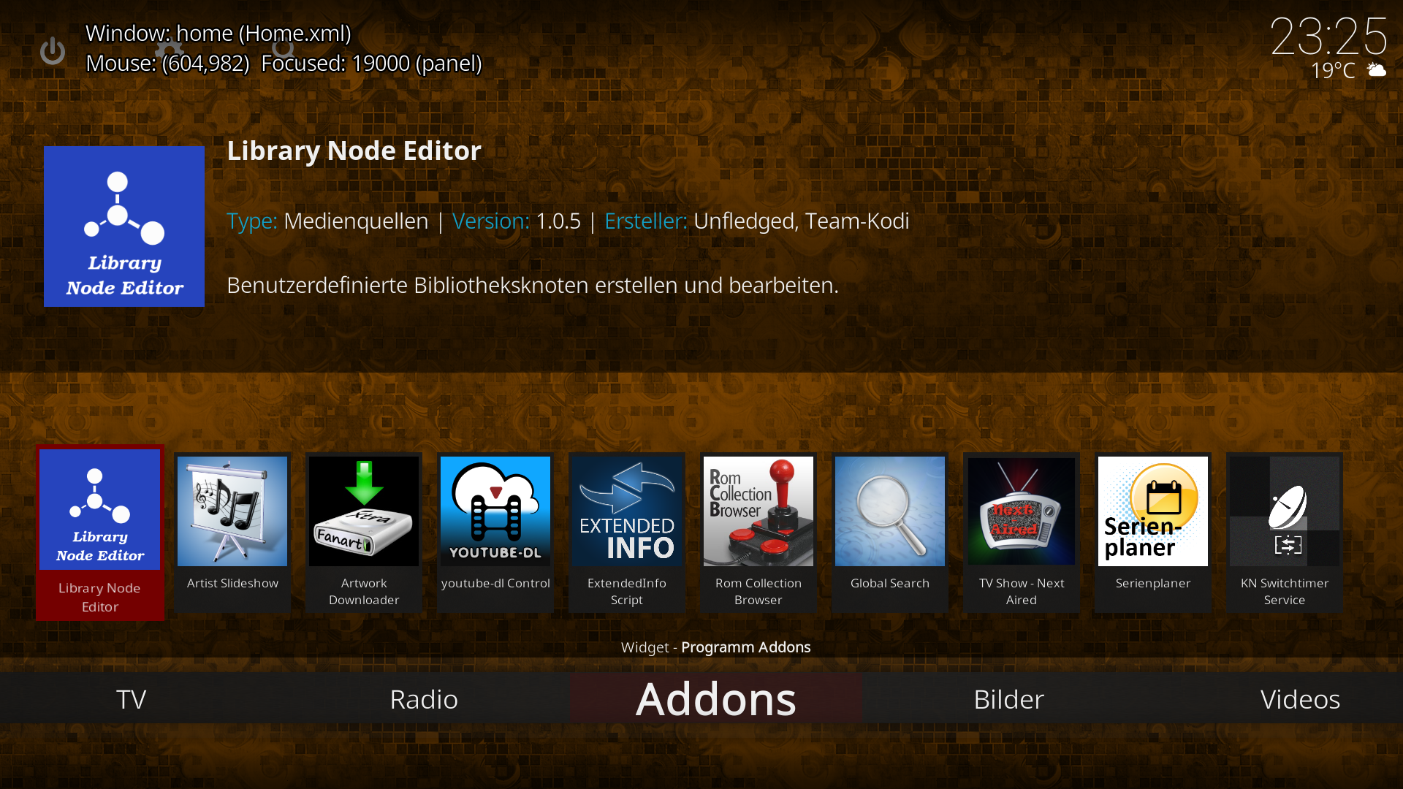Launch the Serienplaner addon
This screenshot has height=789, width=1403.
(x=1153, y=533)
